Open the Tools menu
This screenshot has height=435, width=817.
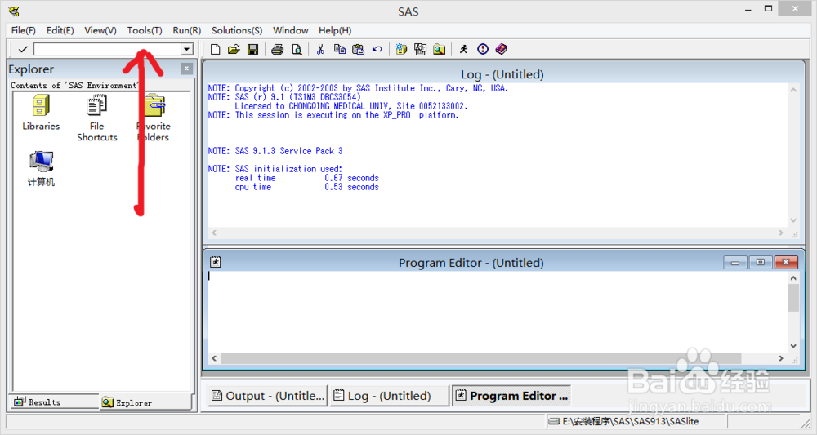coord(145,31)
